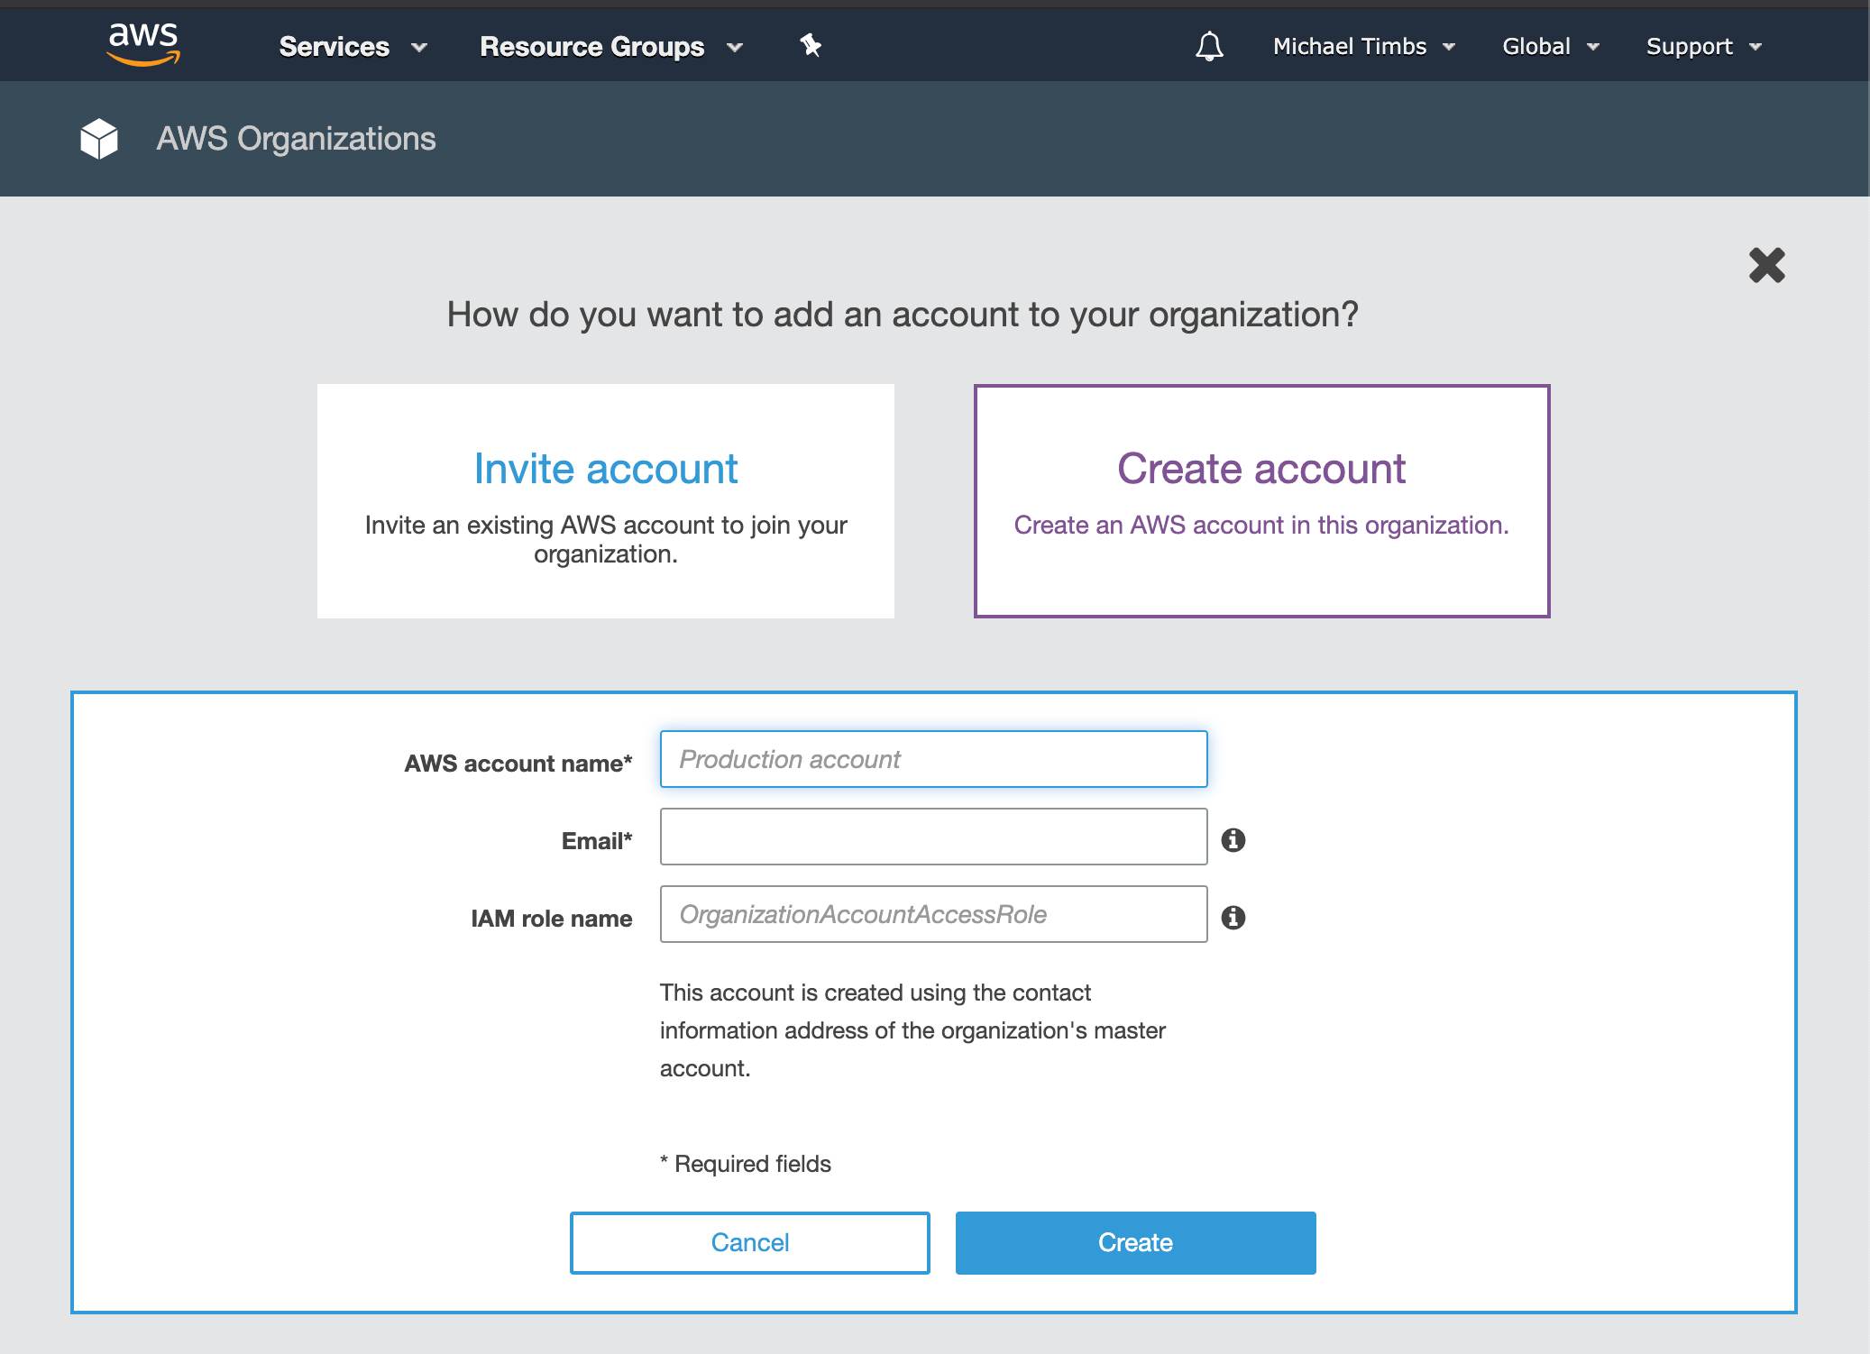Open the notifications bell
The image size is (1870, 1354).
tap(1209, 46)
